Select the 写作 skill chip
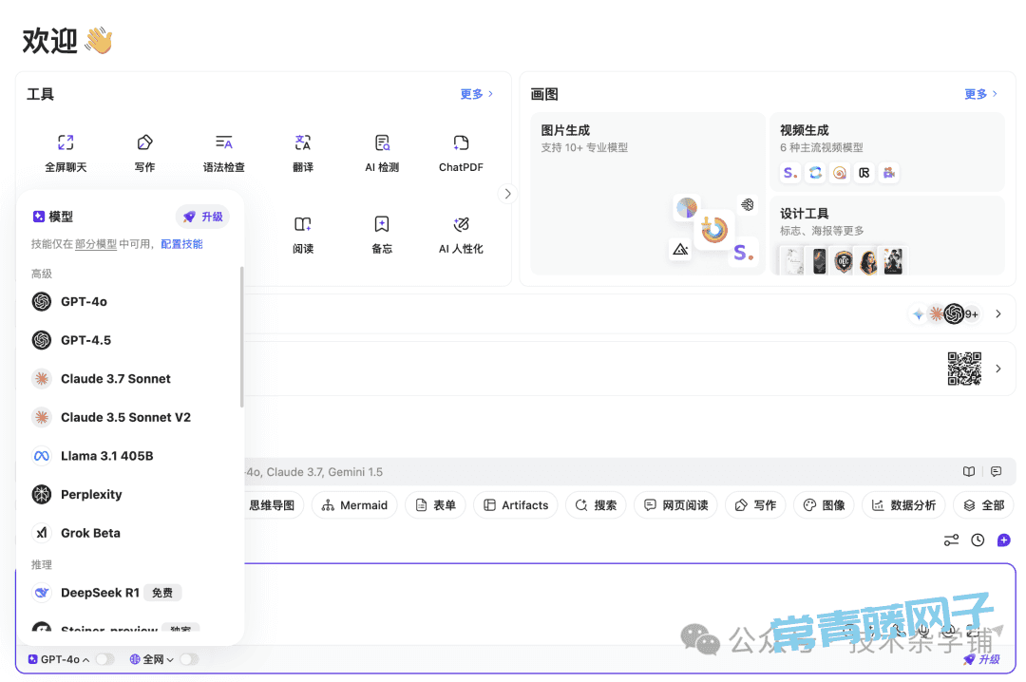Image resolution: width=1026 pixels, height=682 pixels. click(755, 505)
